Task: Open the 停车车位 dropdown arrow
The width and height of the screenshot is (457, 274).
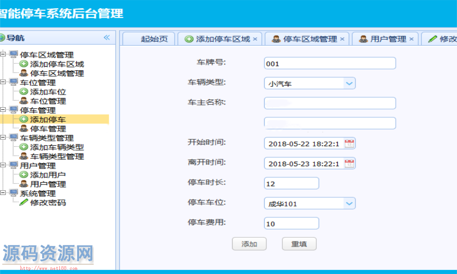Action: tap(349, 203)
